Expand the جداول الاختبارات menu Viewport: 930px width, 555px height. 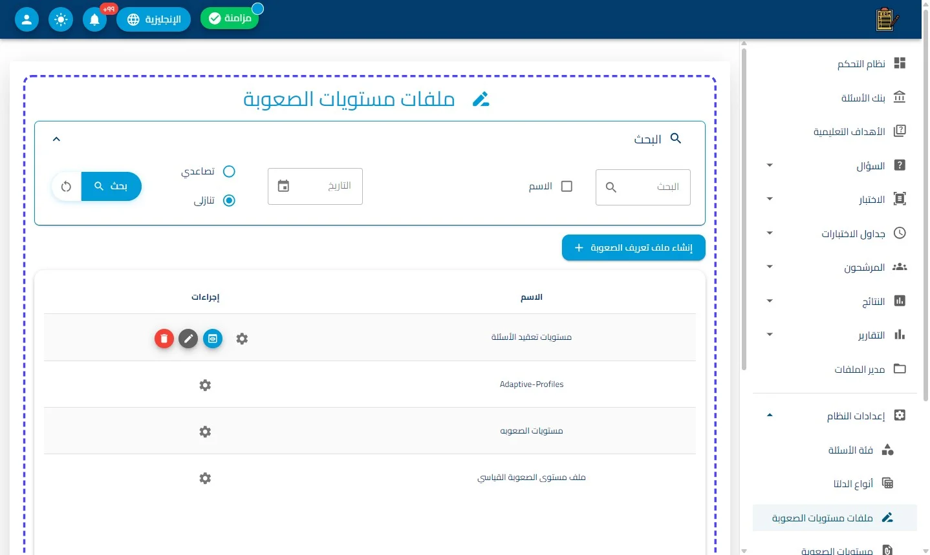pyautogui.click(x=770, y=233)
